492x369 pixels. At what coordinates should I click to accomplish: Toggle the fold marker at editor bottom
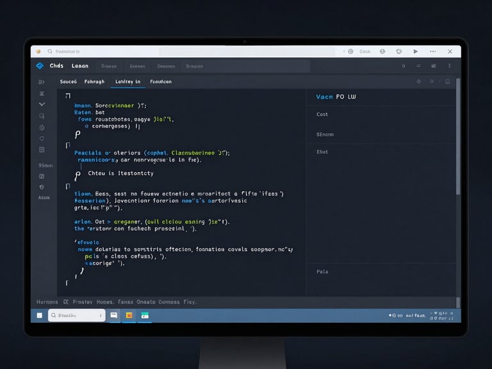coord(67,283)
